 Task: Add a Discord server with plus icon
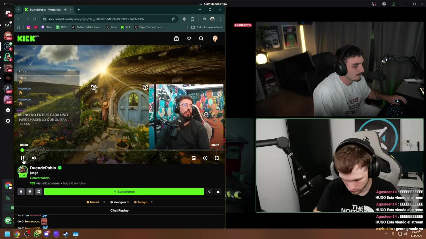click(x=8, y=110)
